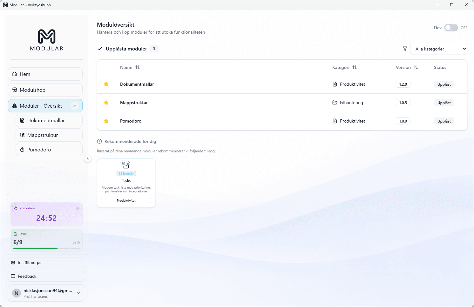Image resolution: width=474 pixels, height=307 pixels.
Task: Open the filter funnel icon above the table
Action: pos(405,49)
